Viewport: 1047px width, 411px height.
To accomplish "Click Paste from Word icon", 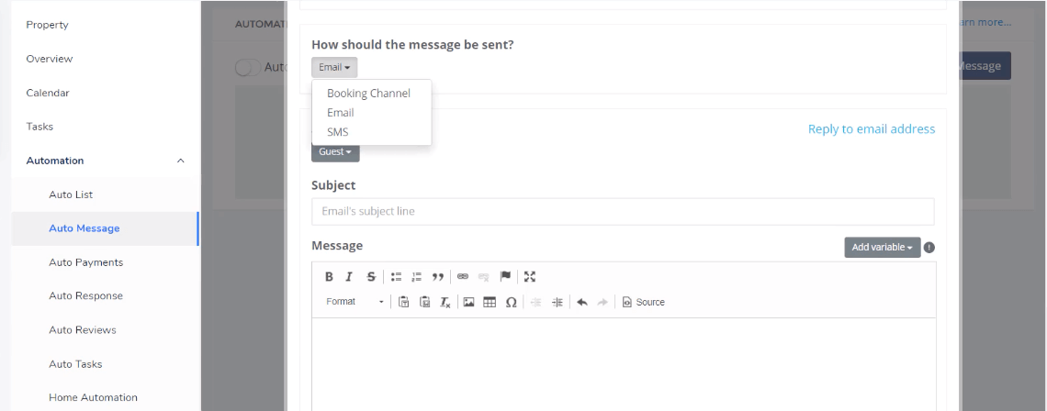I will (x=424, y=302).
